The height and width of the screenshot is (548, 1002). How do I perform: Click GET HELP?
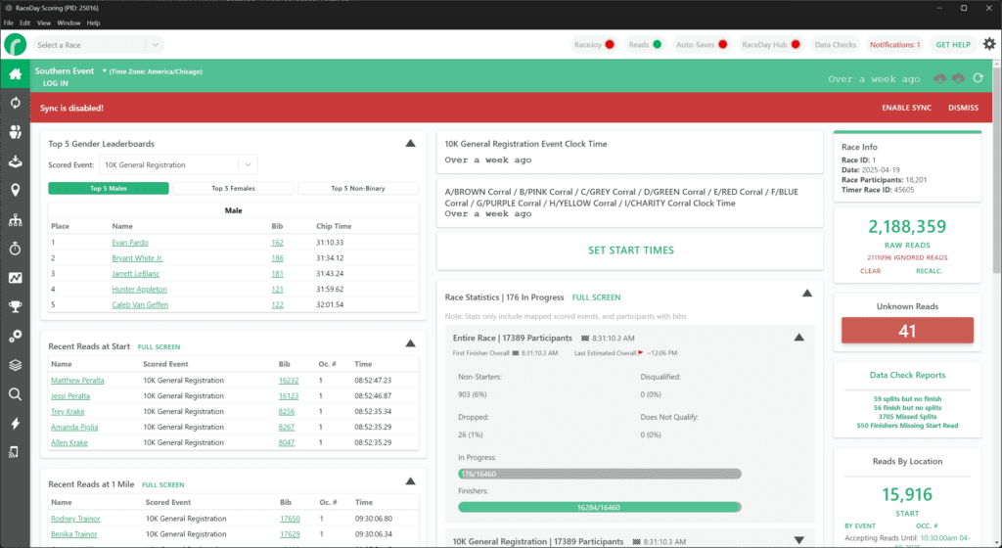(x=953, y=45)
